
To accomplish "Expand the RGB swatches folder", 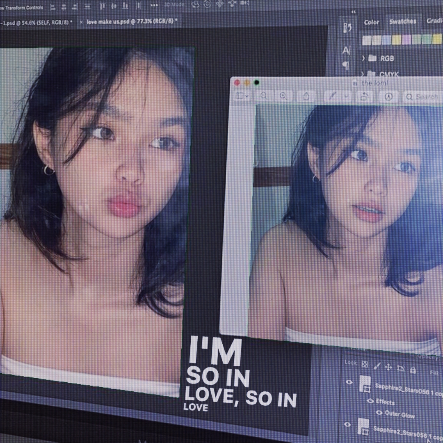I will (363, 58).
